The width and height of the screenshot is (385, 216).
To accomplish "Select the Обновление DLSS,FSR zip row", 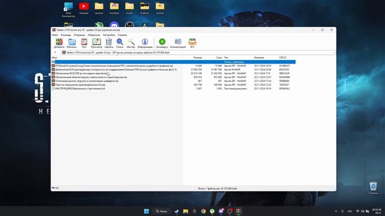I will click(x=173, y=73).
